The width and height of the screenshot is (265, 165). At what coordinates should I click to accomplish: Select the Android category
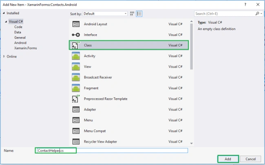coord(20,43)
